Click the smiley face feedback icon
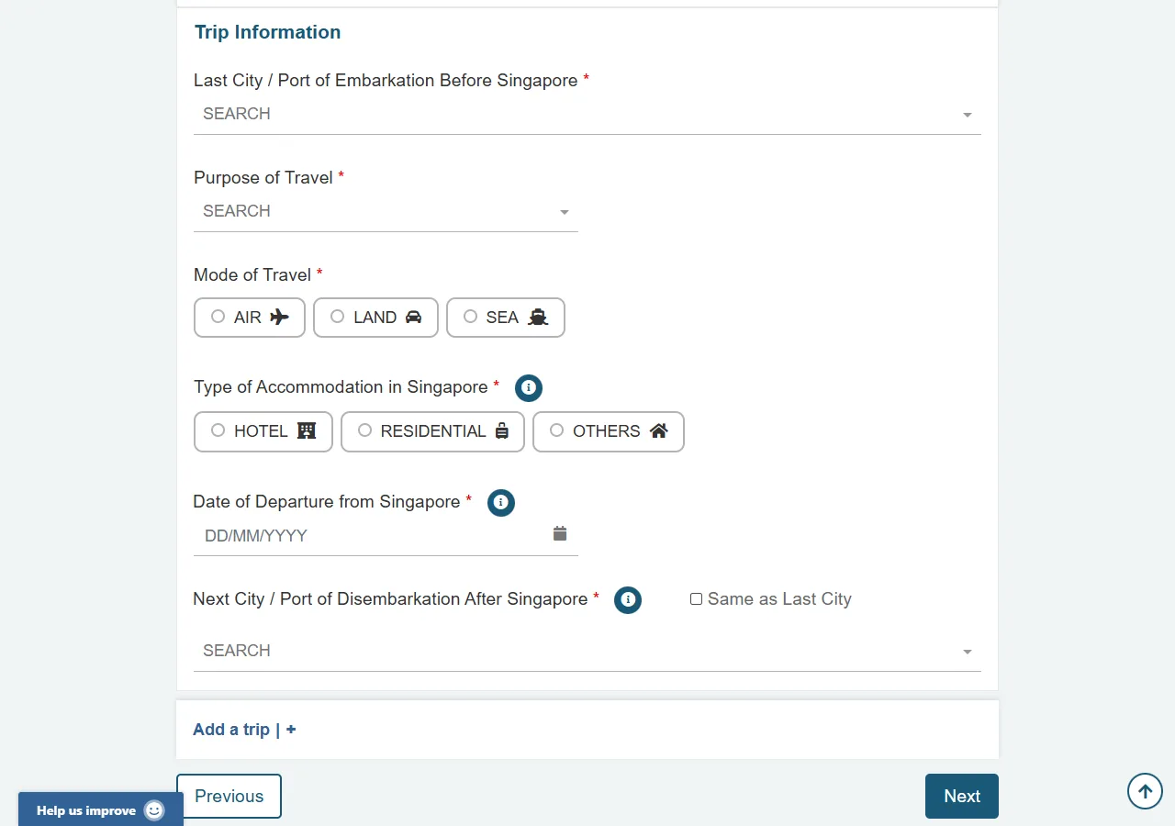 coord(154,810)
